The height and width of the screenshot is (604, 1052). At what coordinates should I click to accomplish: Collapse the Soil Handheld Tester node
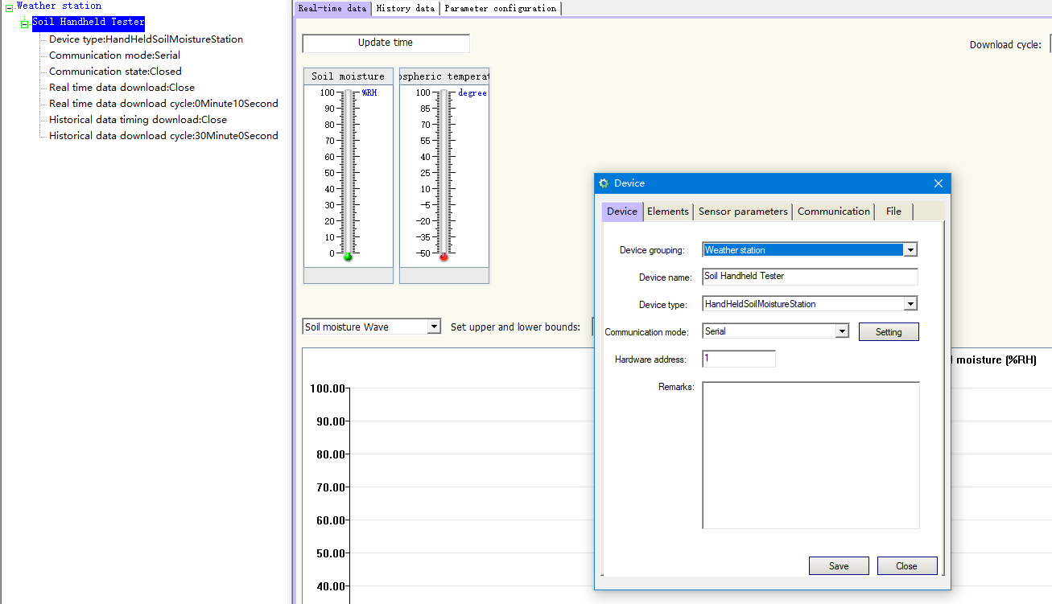click(x=25, y=23)
